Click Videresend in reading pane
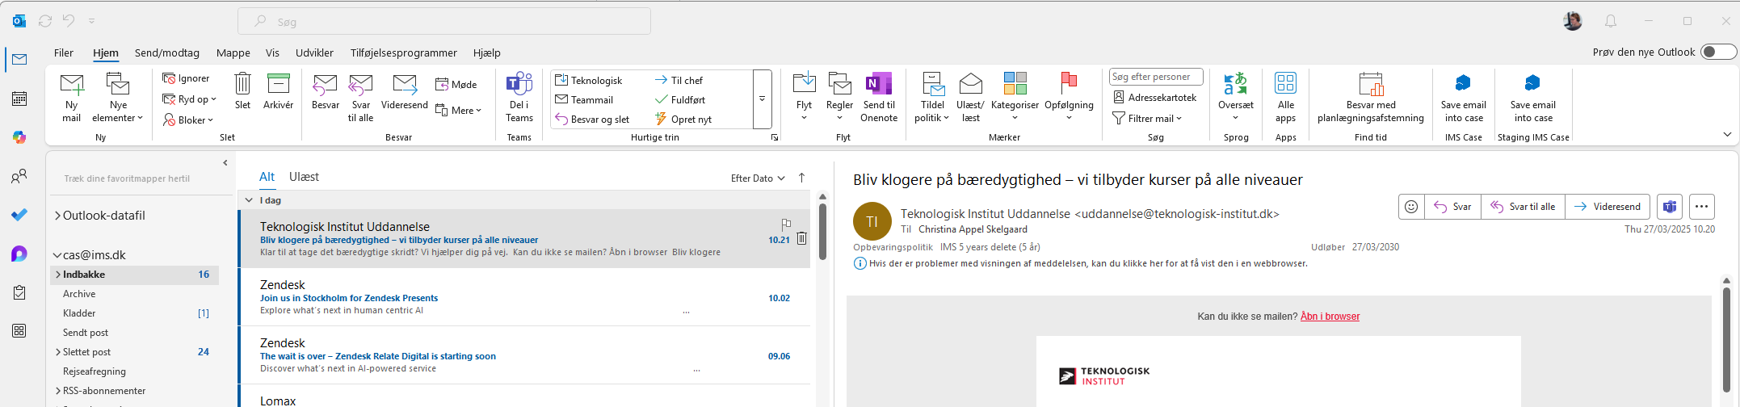1740x407 pixels. click(1608, 207)
